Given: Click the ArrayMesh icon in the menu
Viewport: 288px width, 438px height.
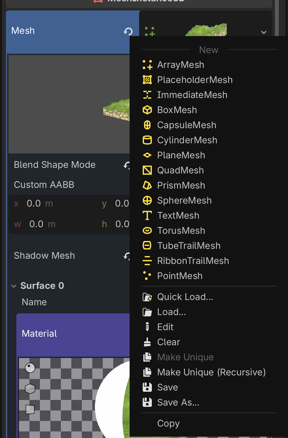Looking at the screenshot, I should [147, 65].
